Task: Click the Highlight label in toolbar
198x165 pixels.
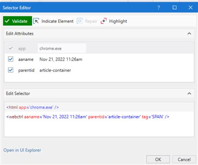Action: pyautogui.click(x=118, y=21)
